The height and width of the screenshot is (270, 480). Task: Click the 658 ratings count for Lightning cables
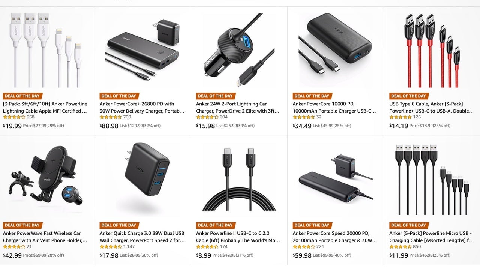30,117
